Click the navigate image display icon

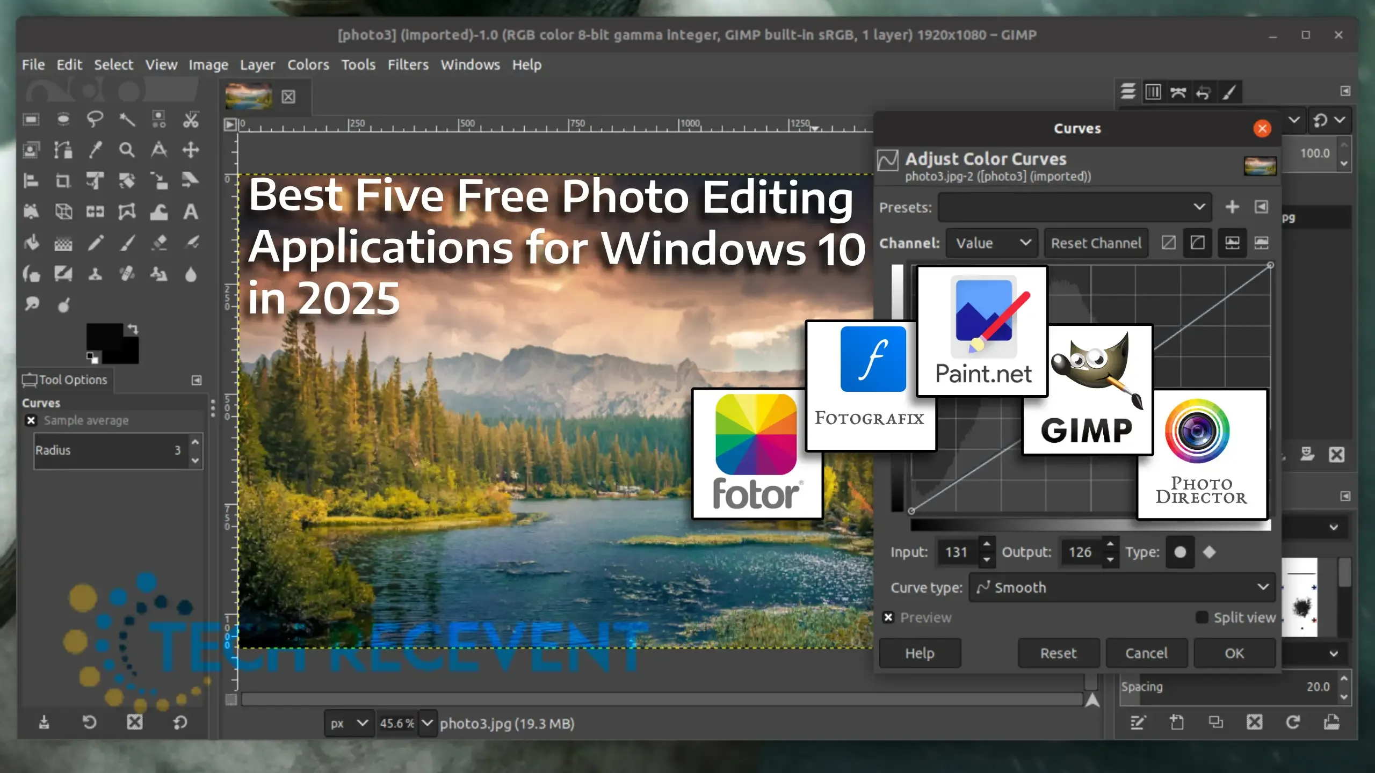point(1092,700)
